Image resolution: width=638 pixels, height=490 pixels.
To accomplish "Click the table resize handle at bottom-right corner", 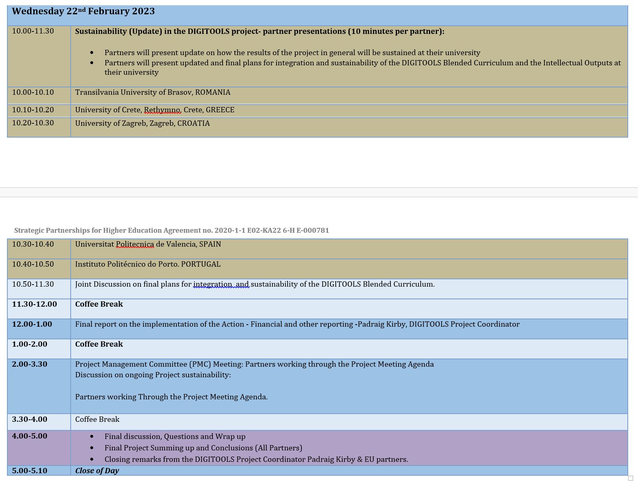I will point(630,478).
